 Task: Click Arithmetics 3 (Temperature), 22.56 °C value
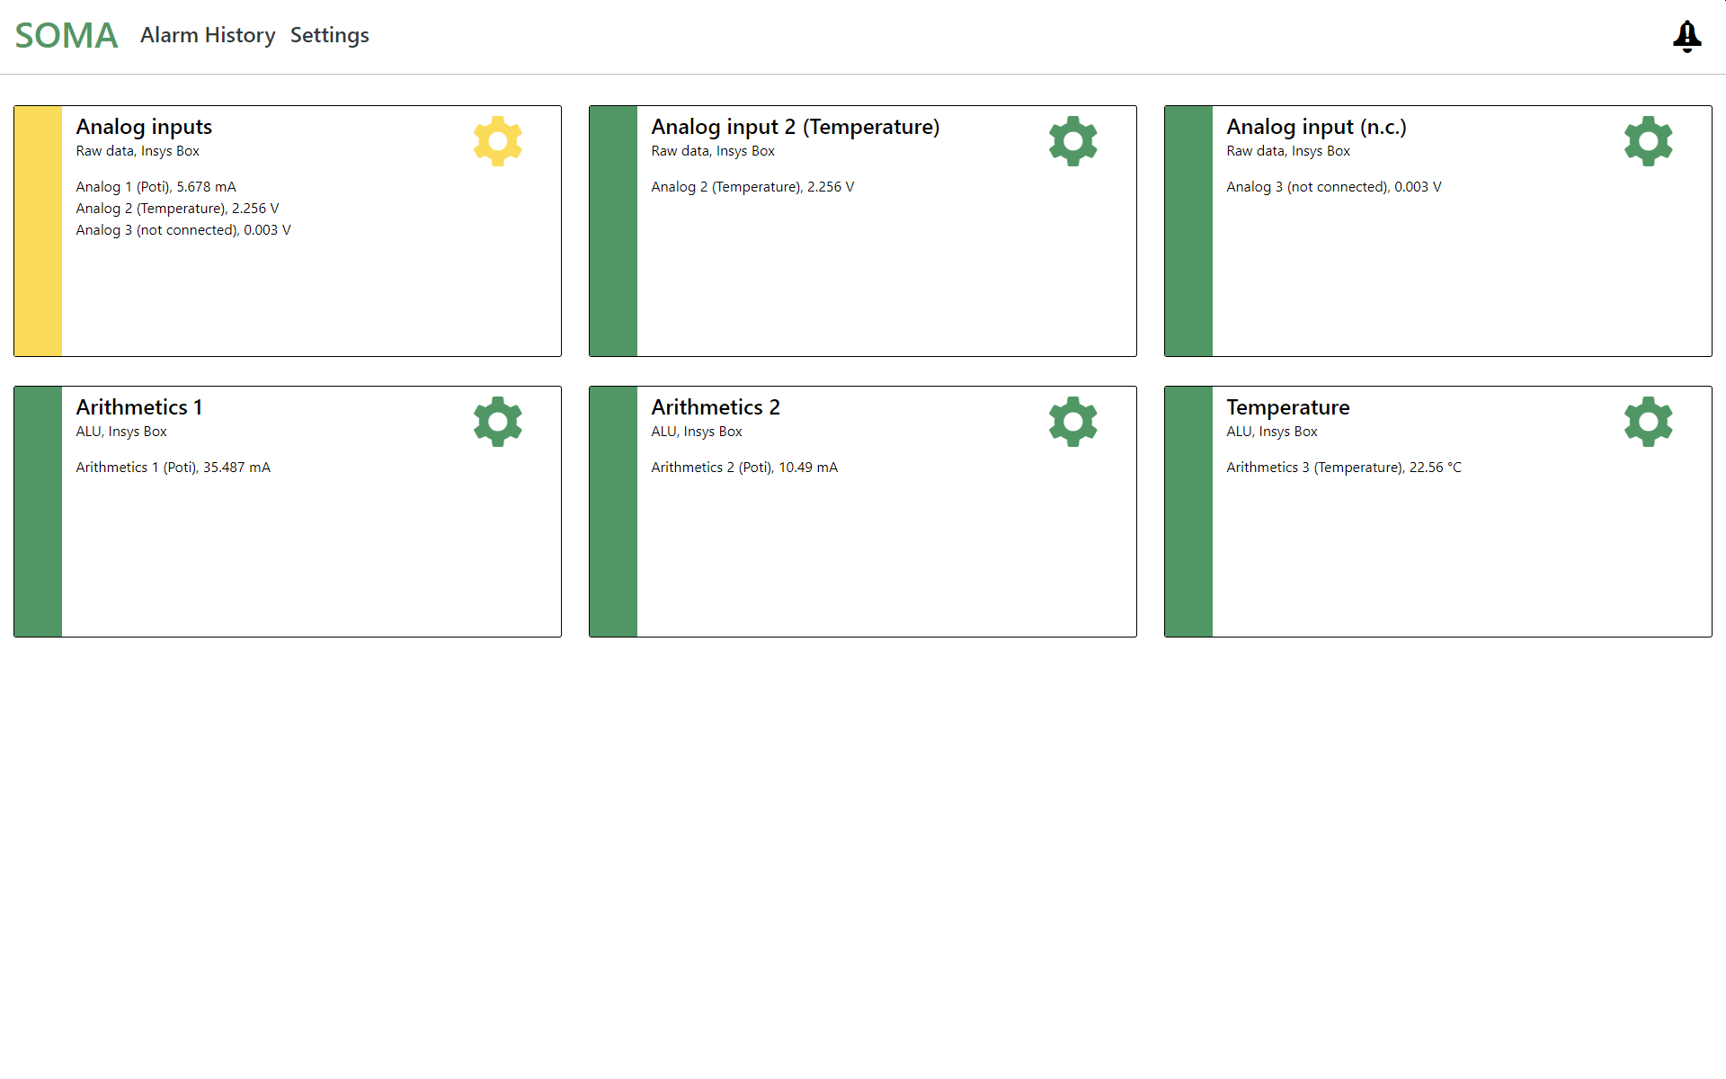coord(1344,468)
